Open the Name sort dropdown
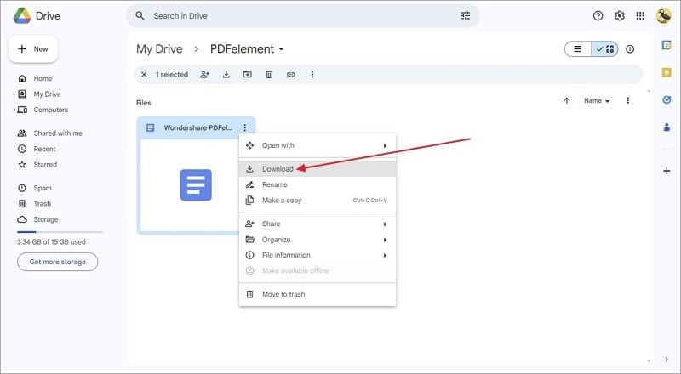The width and height of the screenshot is (681, 374). 597,100
